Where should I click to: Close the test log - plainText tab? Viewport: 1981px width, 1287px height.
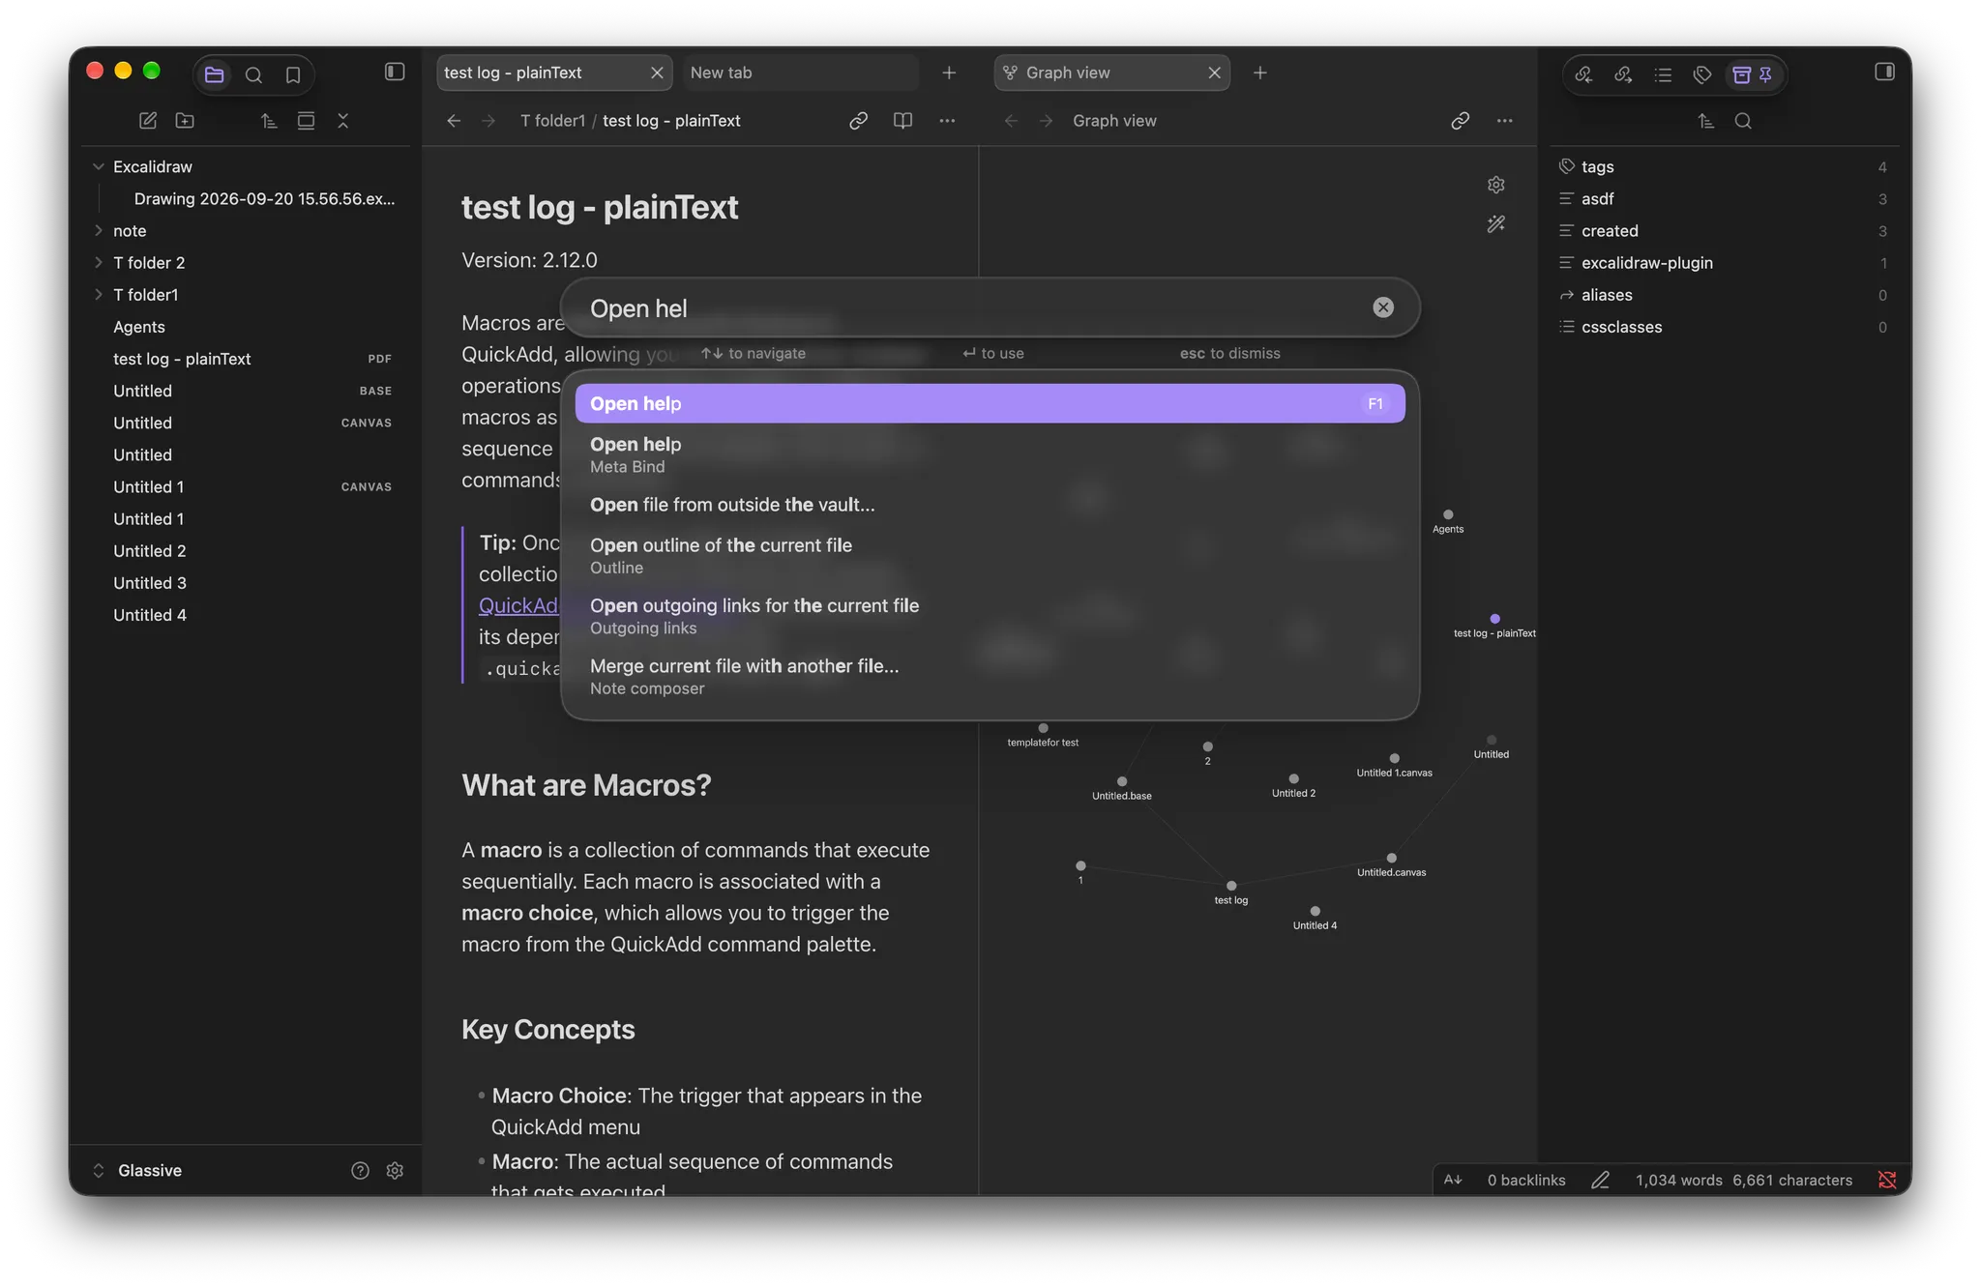(657, 73)
